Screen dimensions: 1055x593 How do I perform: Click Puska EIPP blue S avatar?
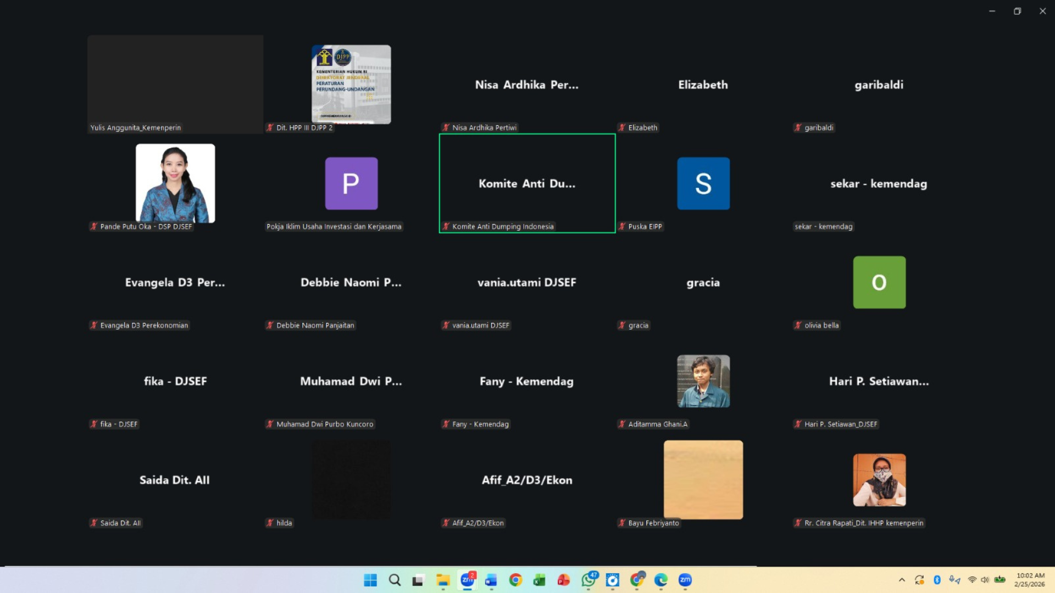click(x=703, y=183)
